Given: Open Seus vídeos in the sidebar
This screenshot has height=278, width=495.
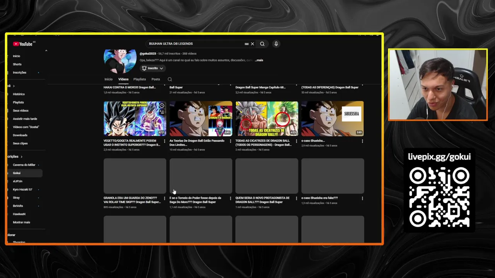Looking at the screenshot, I should tap(20, 110).
